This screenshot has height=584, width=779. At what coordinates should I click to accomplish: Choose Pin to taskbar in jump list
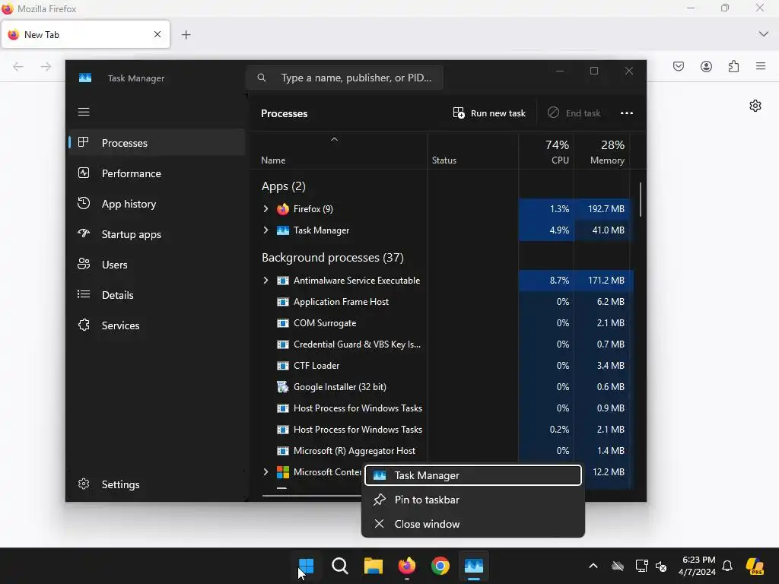(x=473, y=500)
